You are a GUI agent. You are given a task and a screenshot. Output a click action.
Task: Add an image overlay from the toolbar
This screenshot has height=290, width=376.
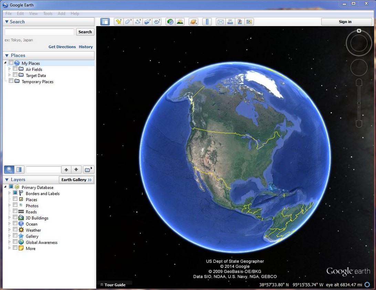147,22
